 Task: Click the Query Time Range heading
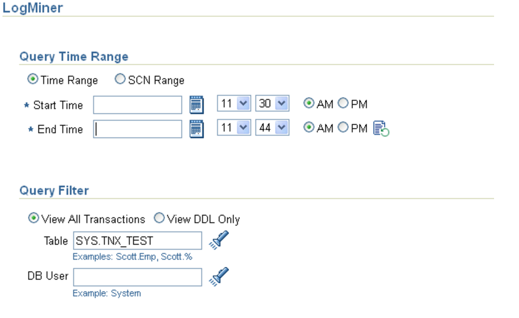click(74, 57)
